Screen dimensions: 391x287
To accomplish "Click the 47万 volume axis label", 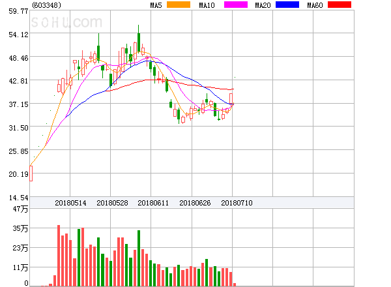I will pyautogui.click(x=21, y=209).
